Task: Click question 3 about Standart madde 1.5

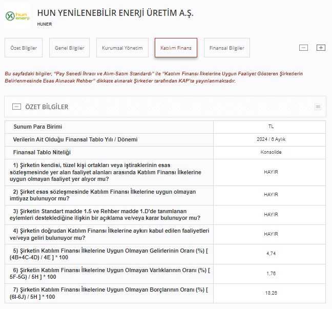Action: click(x=105, y=215)
